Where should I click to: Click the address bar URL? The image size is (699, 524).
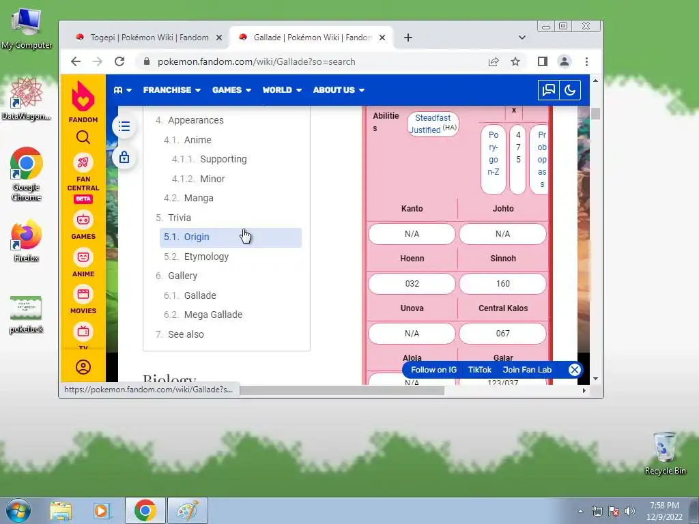257,61
